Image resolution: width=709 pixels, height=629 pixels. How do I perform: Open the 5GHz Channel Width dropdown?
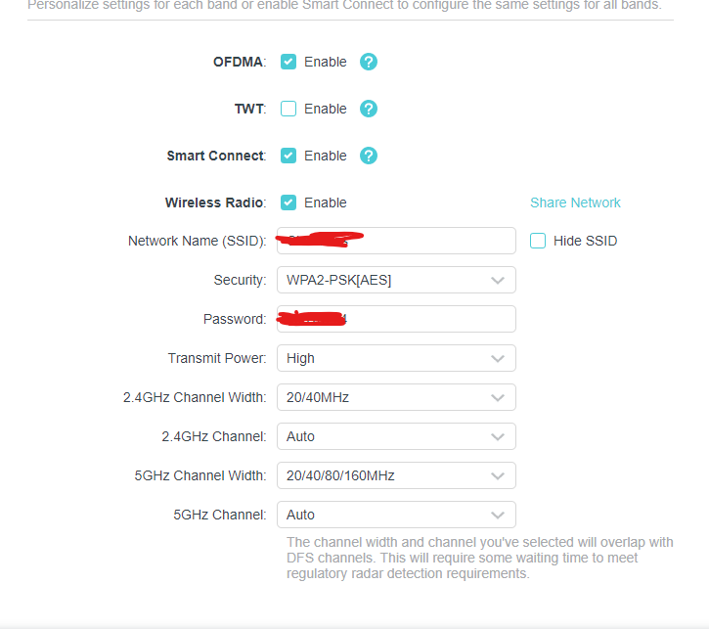point(396,475)
